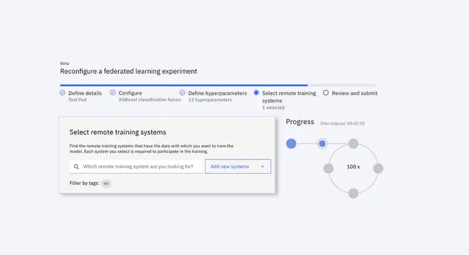Go to the Configure step
This screenshot has height=255, width=469.
(130, 93)
